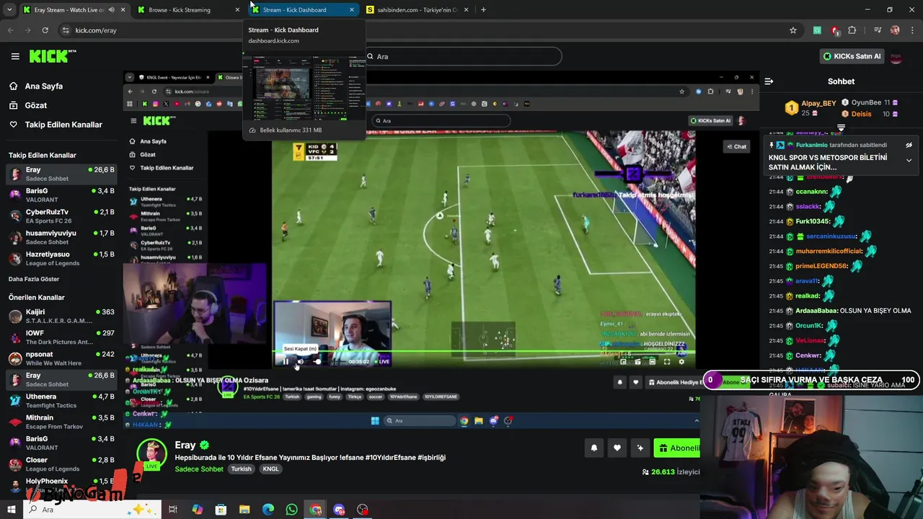Switch to Browse - Kick Streaming tab
This screenshot has height=519, width=923.
(189, 10)
